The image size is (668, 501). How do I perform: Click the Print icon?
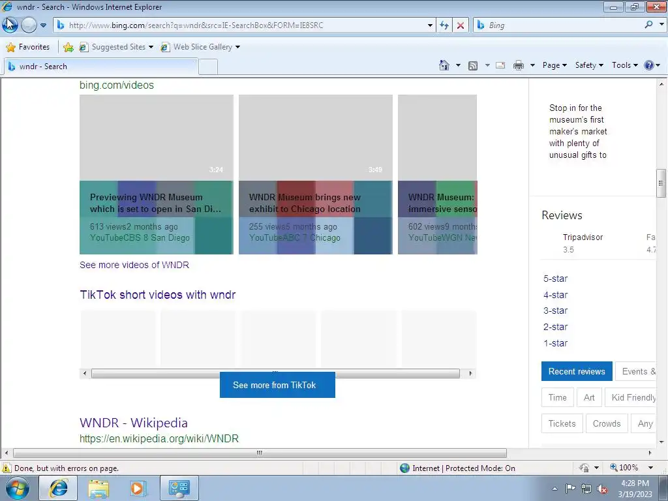(519, 65)
